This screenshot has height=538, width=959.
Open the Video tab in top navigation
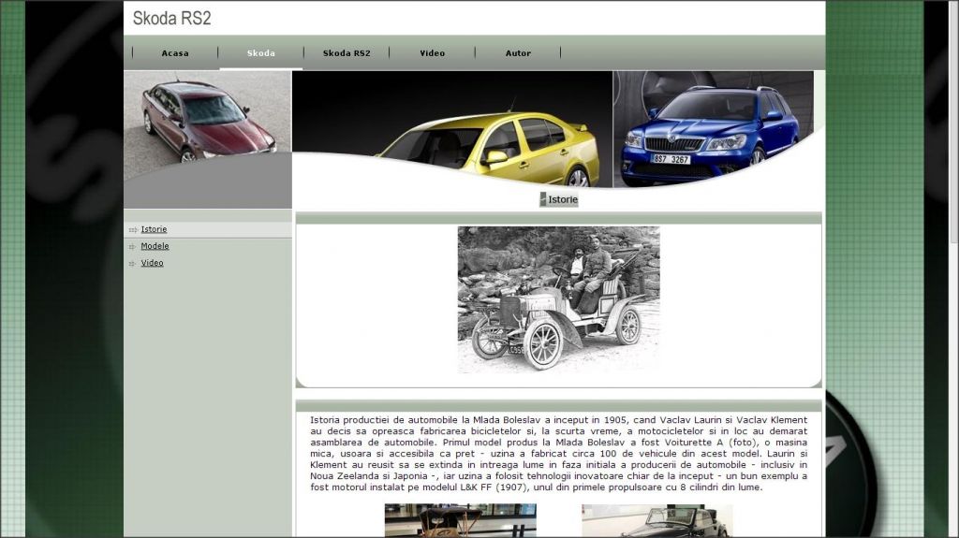[x=432, y=53]
